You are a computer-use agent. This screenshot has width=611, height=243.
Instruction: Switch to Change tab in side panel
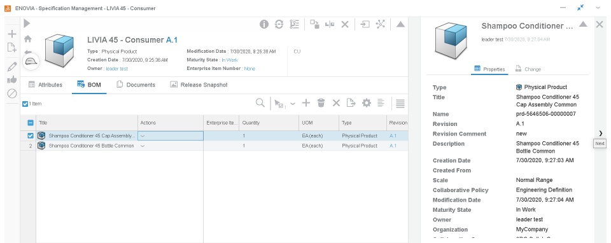pos(528,69)
